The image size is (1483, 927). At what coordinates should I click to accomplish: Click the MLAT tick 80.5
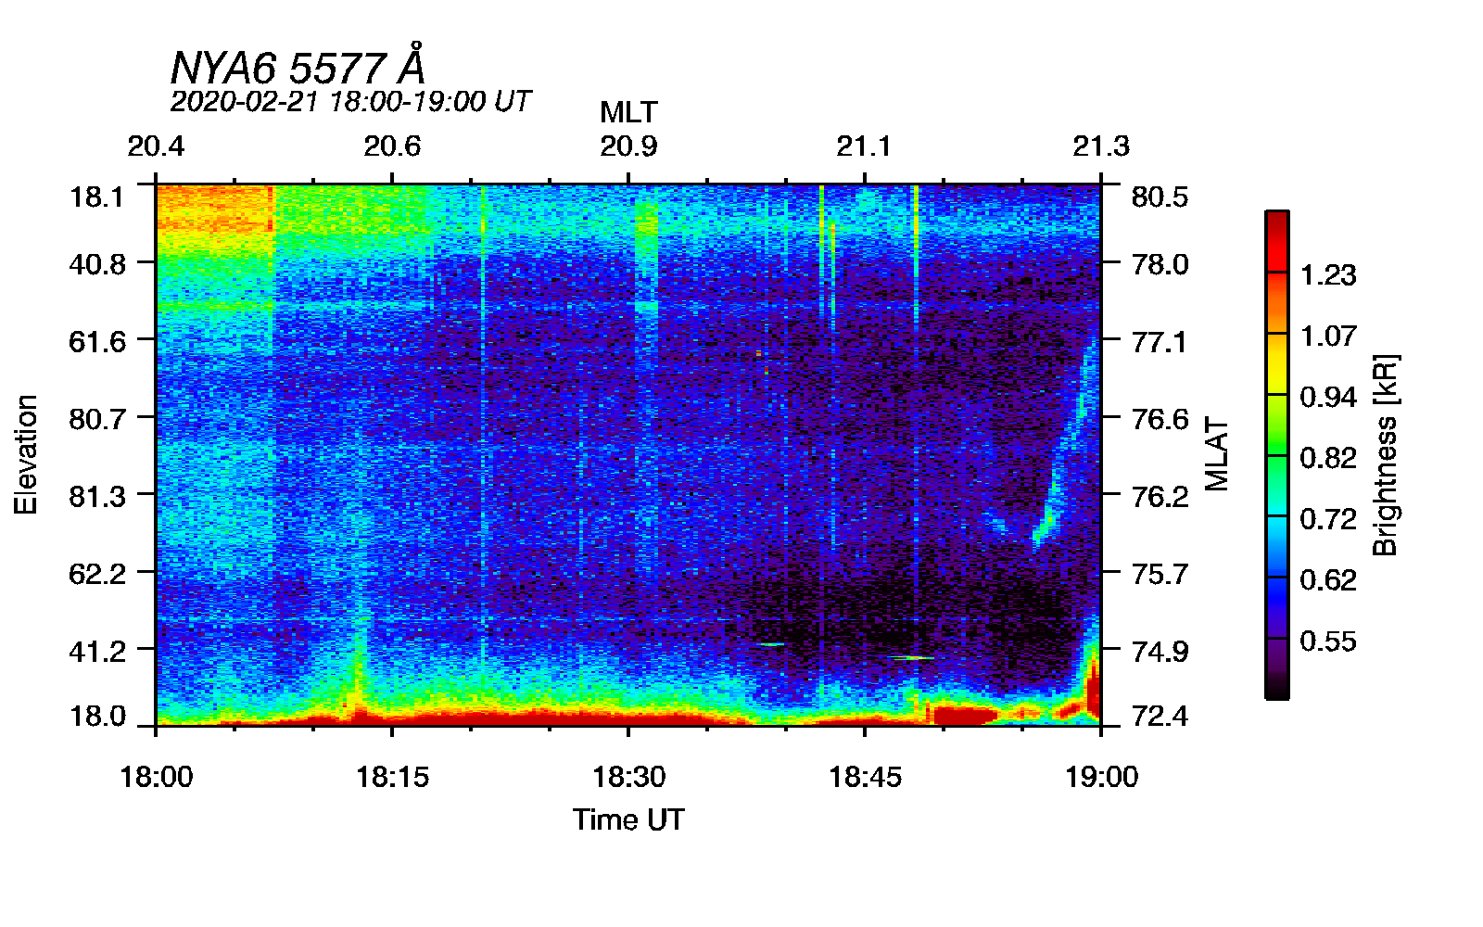coord(1160,197)
